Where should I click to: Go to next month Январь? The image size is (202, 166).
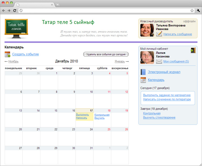click(120, 62)
